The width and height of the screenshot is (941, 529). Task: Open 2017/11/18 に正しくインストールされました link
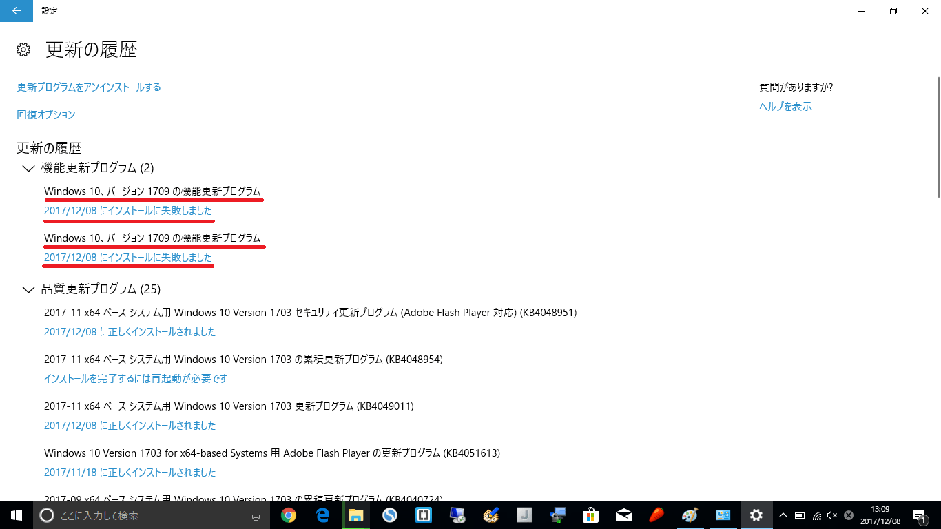(x=130, y=473)
